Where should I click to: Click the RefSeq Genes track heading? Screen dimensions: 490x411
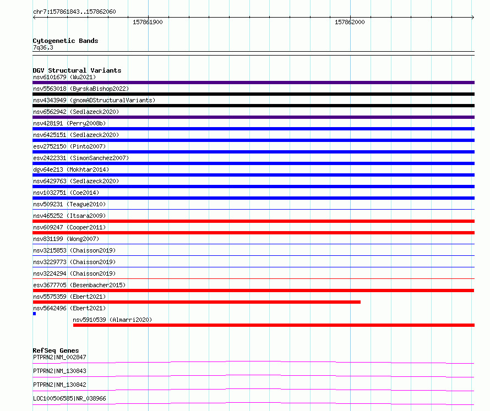(x=56, y=350)
